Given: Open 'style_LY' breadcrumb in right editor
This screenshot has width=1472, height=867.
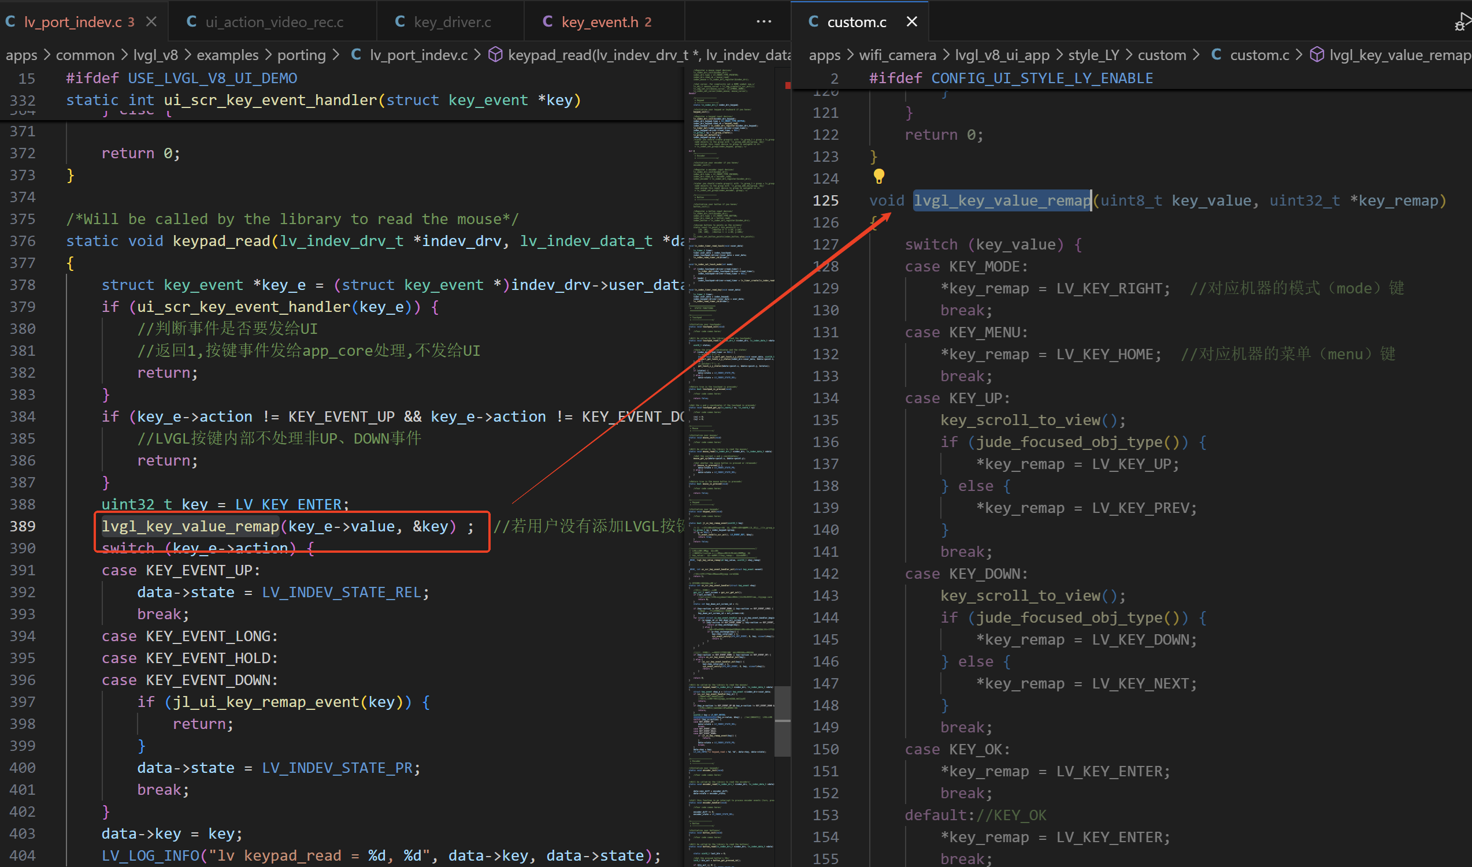Looking at the screenshot, I should point(1093,55).
